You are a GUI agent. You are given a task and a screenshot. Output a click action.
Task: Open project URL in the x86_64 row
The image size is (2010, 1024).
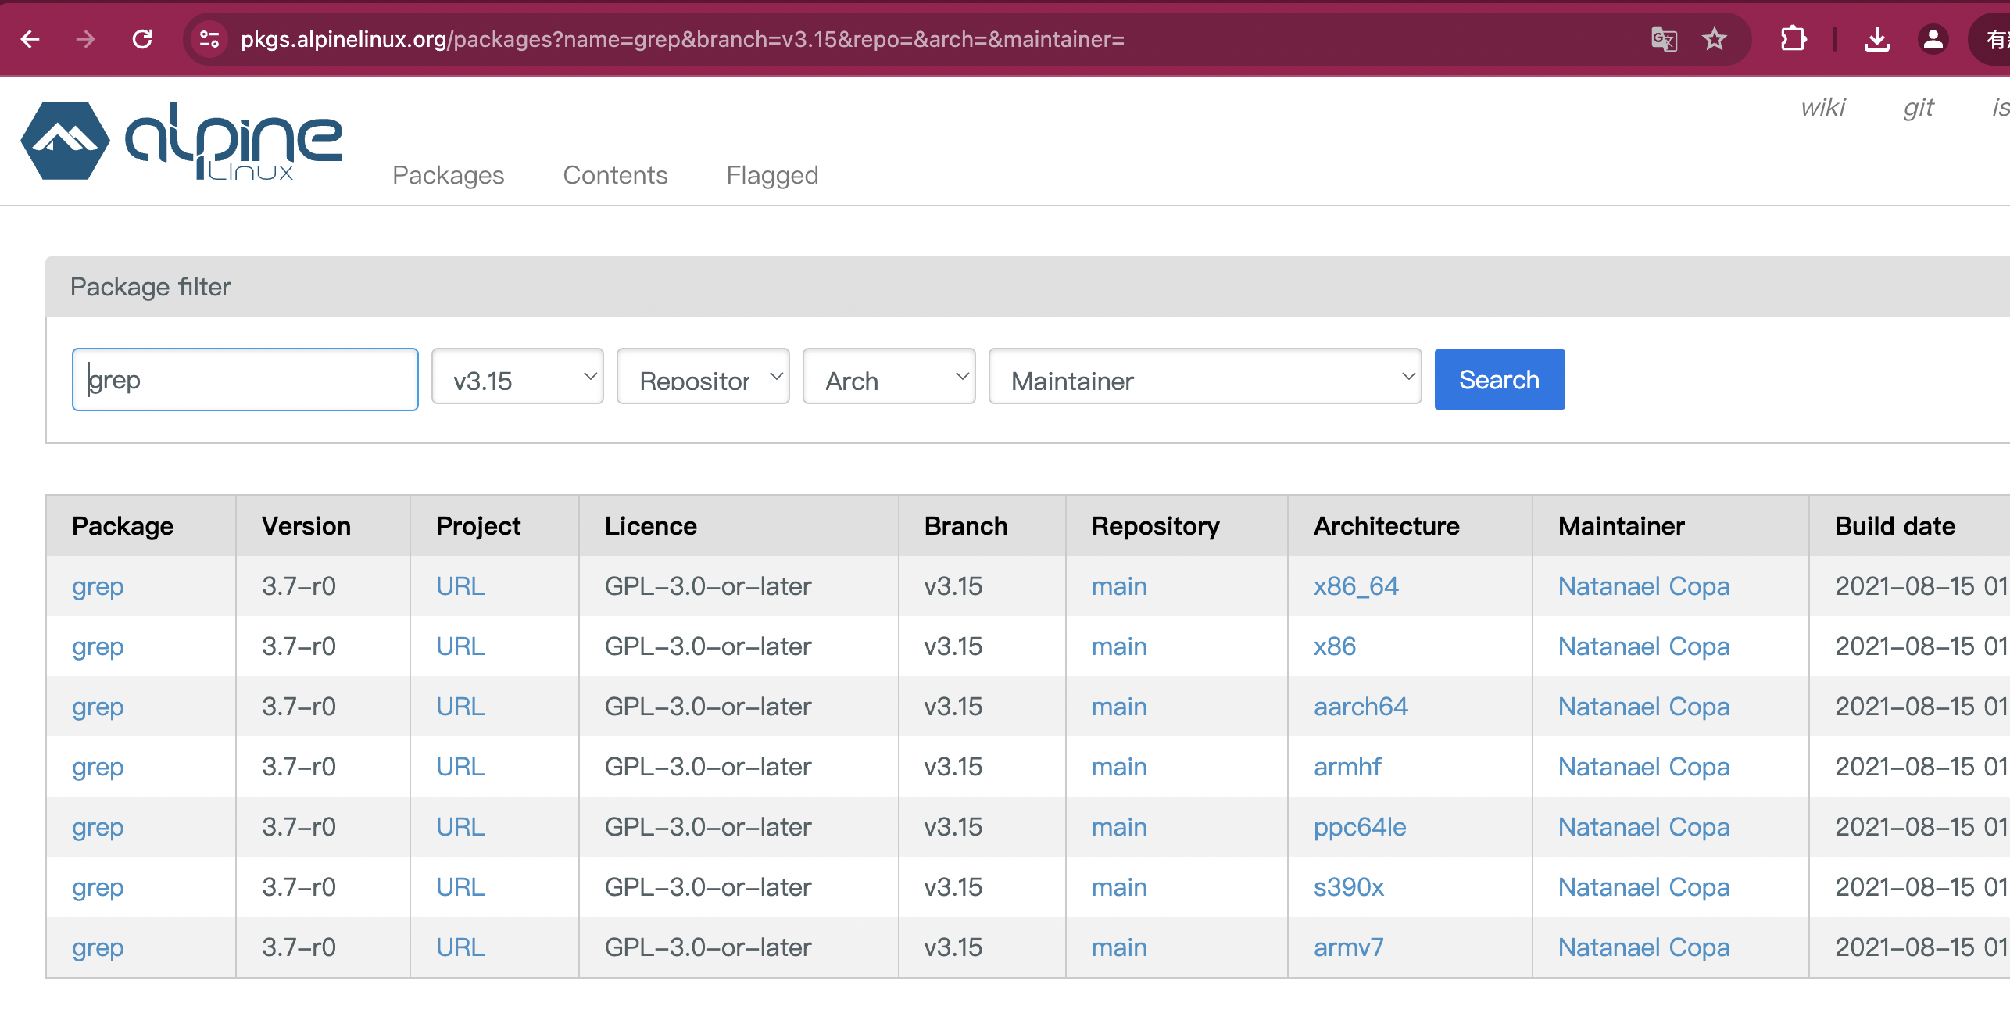(460, 586)
